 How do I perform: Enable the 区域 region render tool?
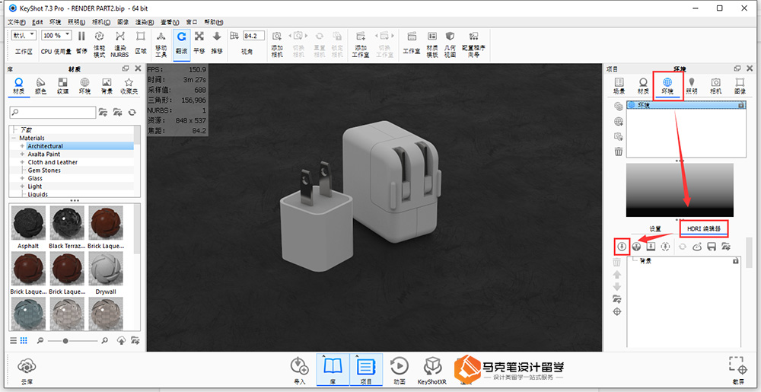point(141,42)
